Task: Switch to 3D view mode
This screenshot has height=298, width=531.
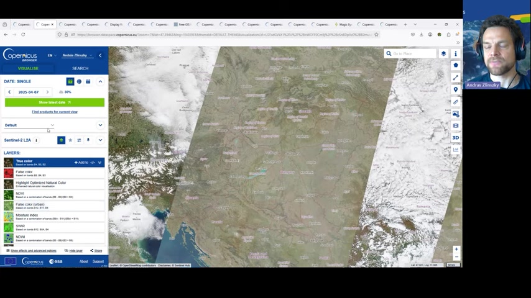Action: (456, 138)
